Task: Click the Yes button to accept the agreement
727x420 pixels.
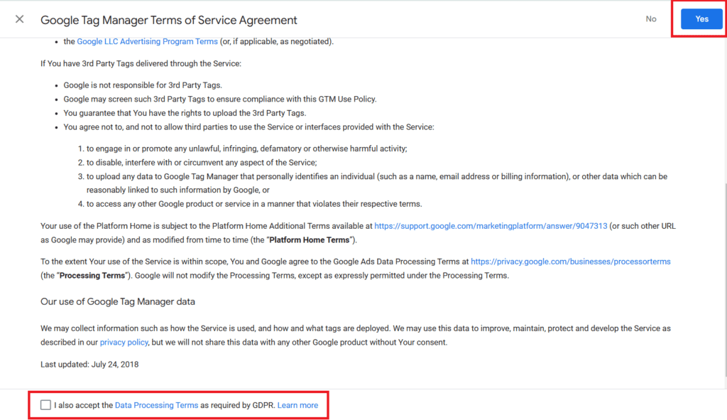Action: [x=701, y=18]
